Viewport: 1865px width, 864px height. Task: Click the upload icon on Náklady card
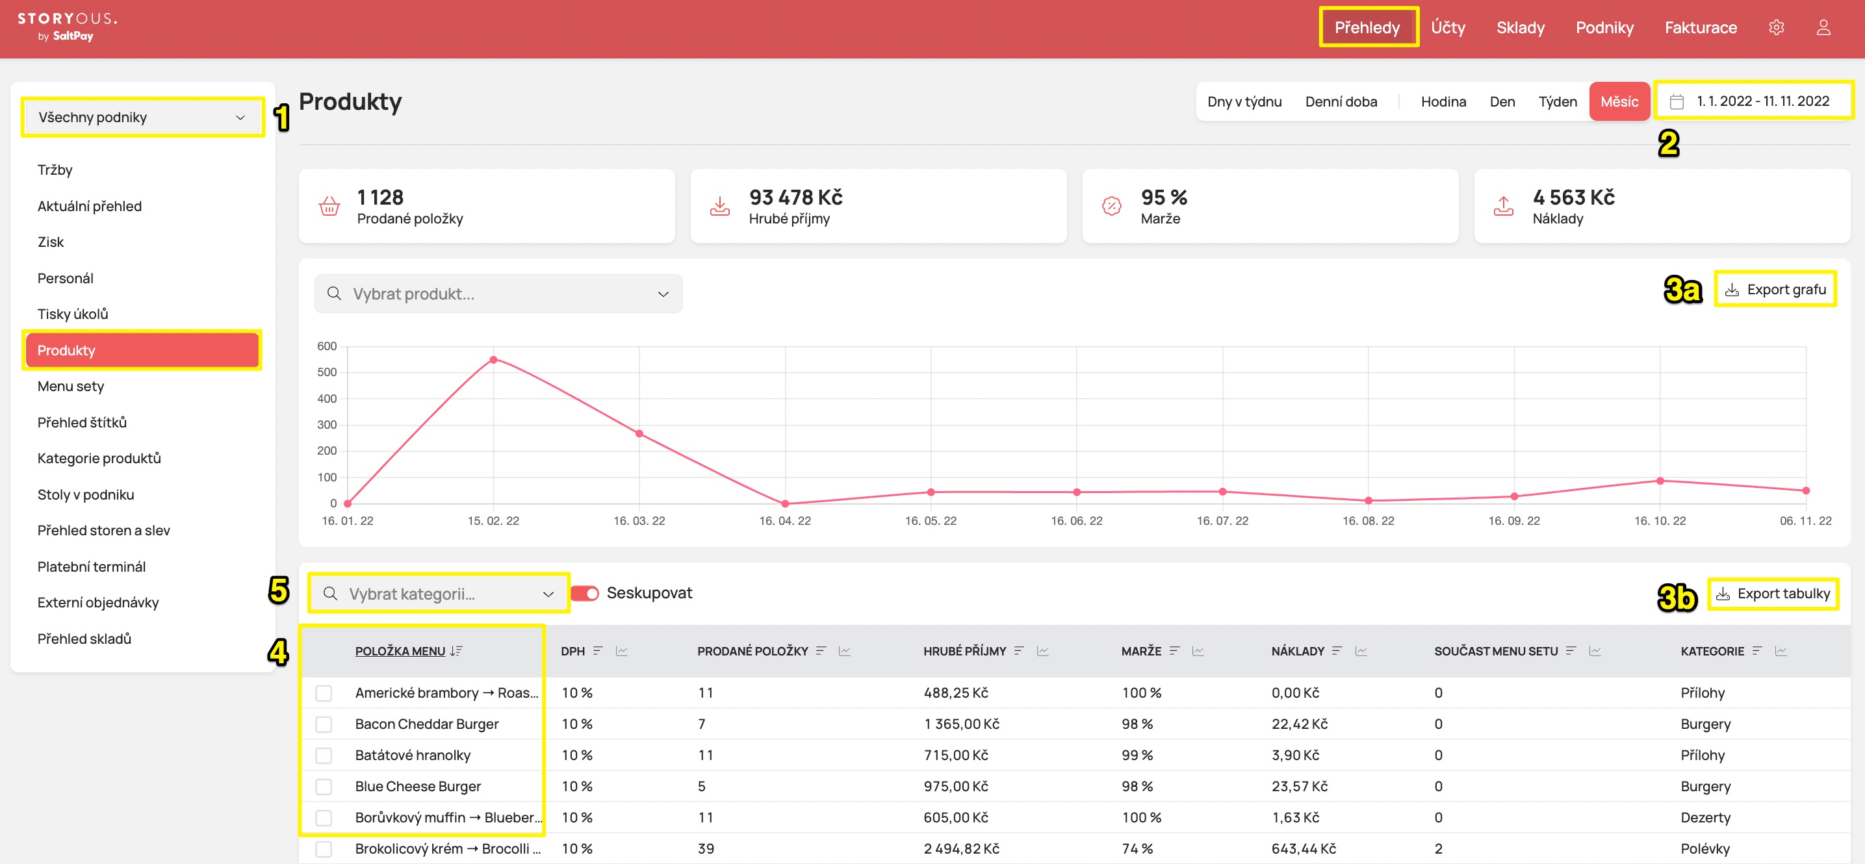(1504, 206)
